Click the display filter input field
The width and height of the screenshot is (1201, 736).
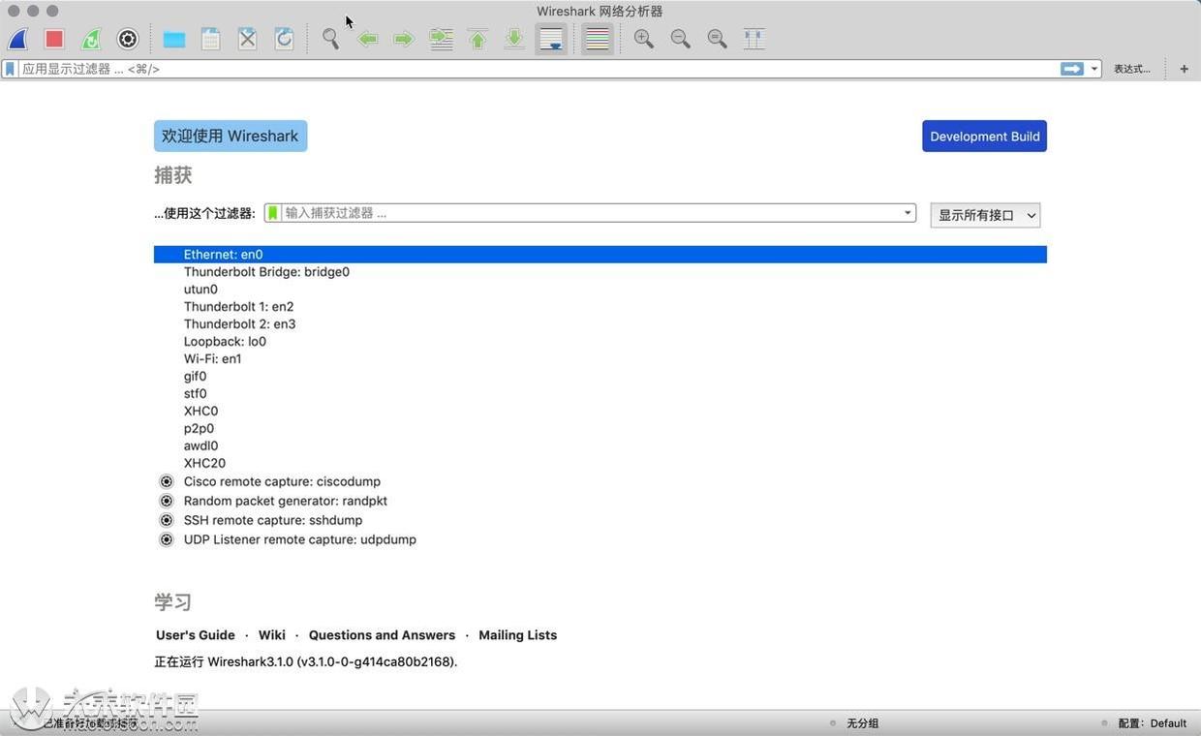point(538,69)
